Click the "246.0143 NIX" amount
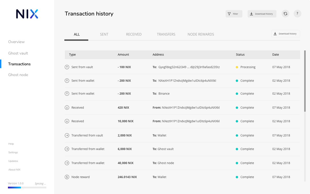310x194 pixels. (127, 177)
